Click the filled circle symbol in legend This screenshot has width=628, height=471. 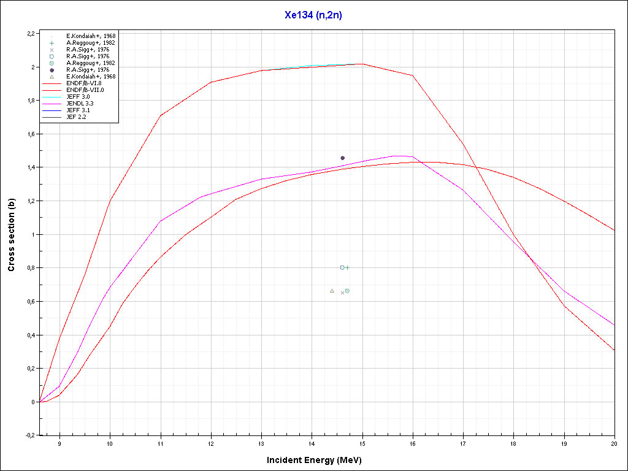pos(52,70)
